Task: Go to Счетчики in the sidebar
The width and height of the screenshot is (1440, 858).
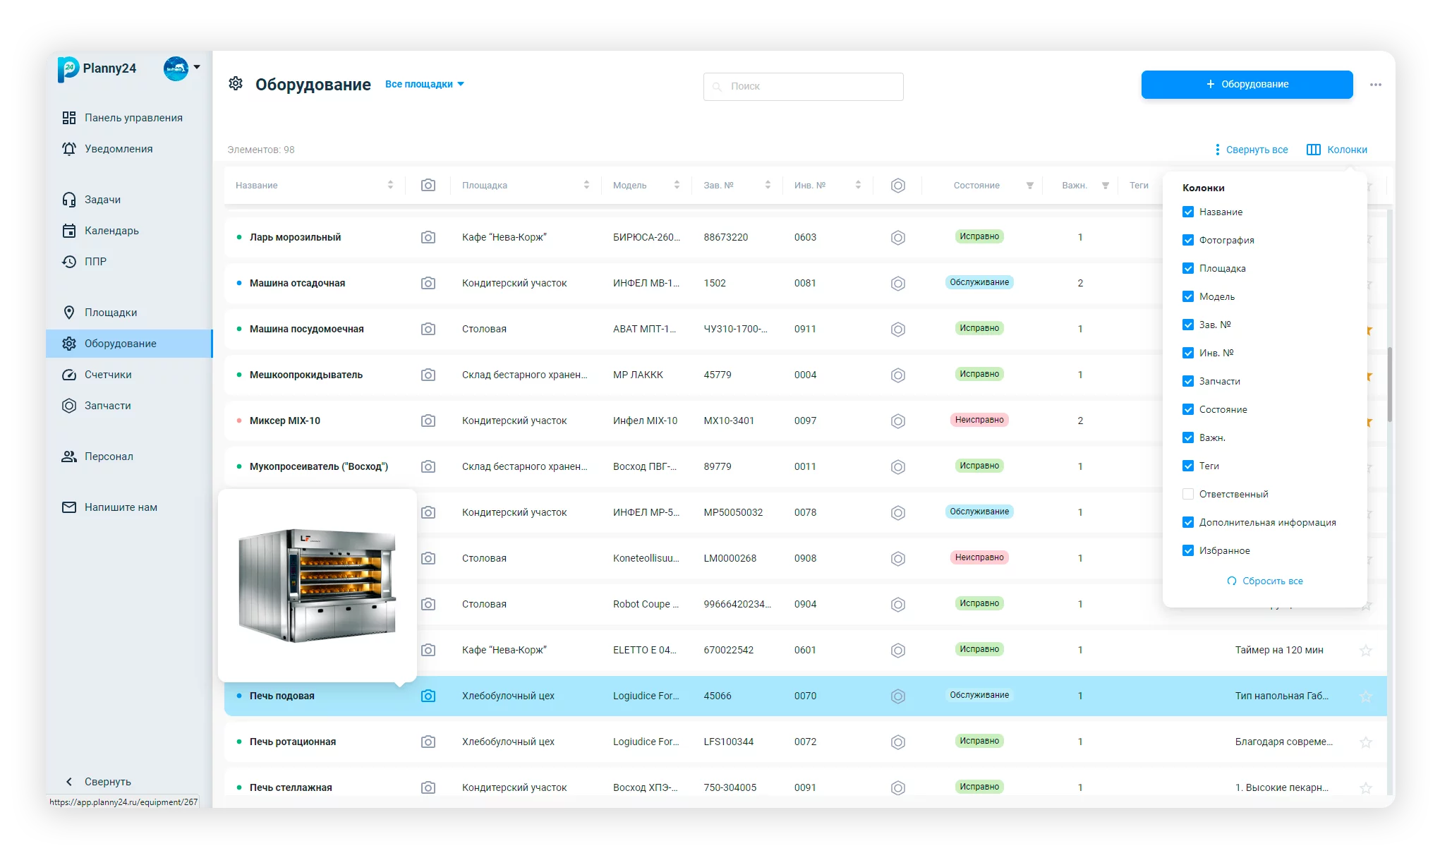Action: 107,375
